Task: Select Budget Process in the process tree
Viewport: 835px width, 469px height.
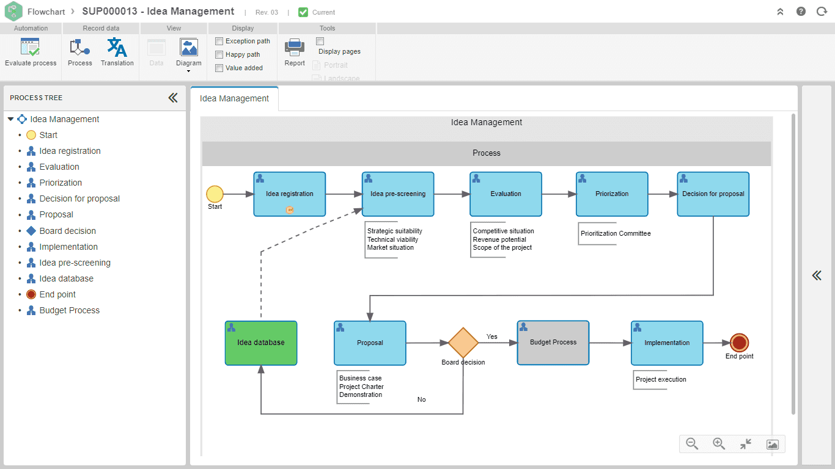Action: pyautogui.click(x=70, y=310)
